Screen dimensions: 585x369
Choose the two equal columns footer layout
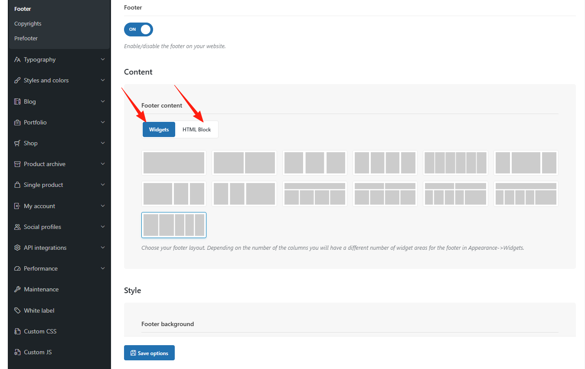(244, 163)
